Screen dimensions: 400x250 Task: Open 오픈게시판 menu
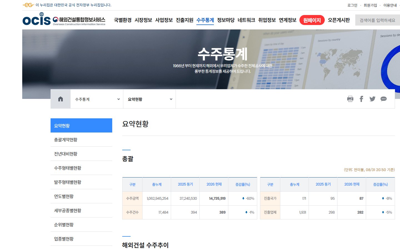pyautogui.click(x=339, y=20)
